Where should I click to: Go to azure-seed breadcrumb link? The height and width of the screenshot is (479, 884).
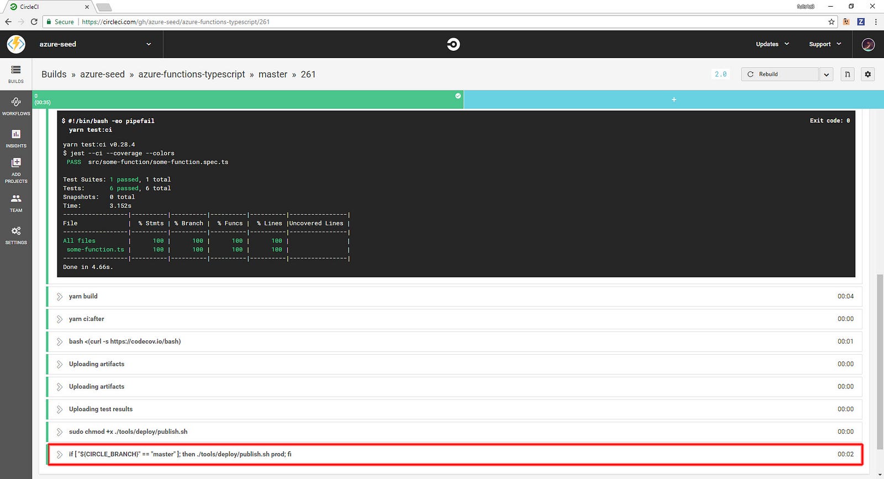(x=102, y=75)
